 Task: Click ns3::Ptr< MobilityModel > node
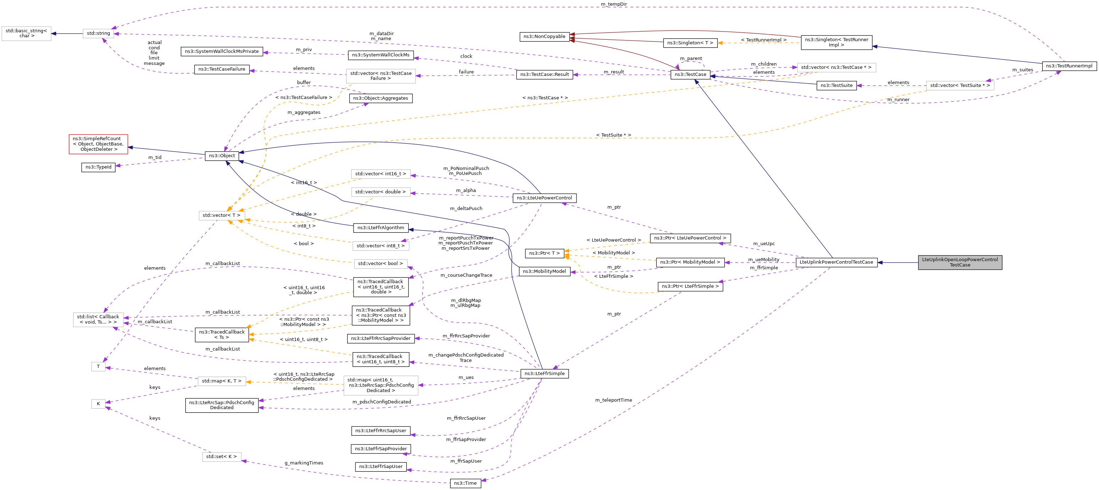pos(690,262)
